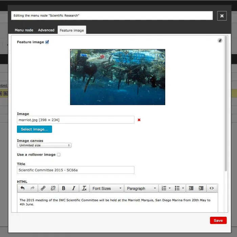Screen dimensions: 237x237
Task: Close the editing dialog with X button
Action: [x=222, y=16]
